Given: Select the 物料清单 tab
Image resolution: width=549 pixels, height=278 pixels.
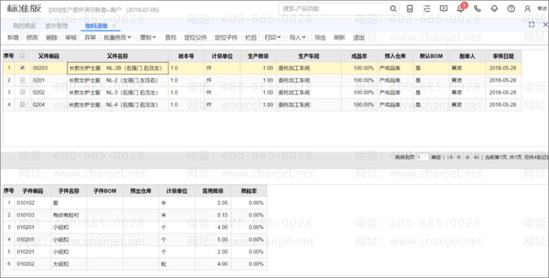Looking at the screenshot, I should [x=96, y=26].
